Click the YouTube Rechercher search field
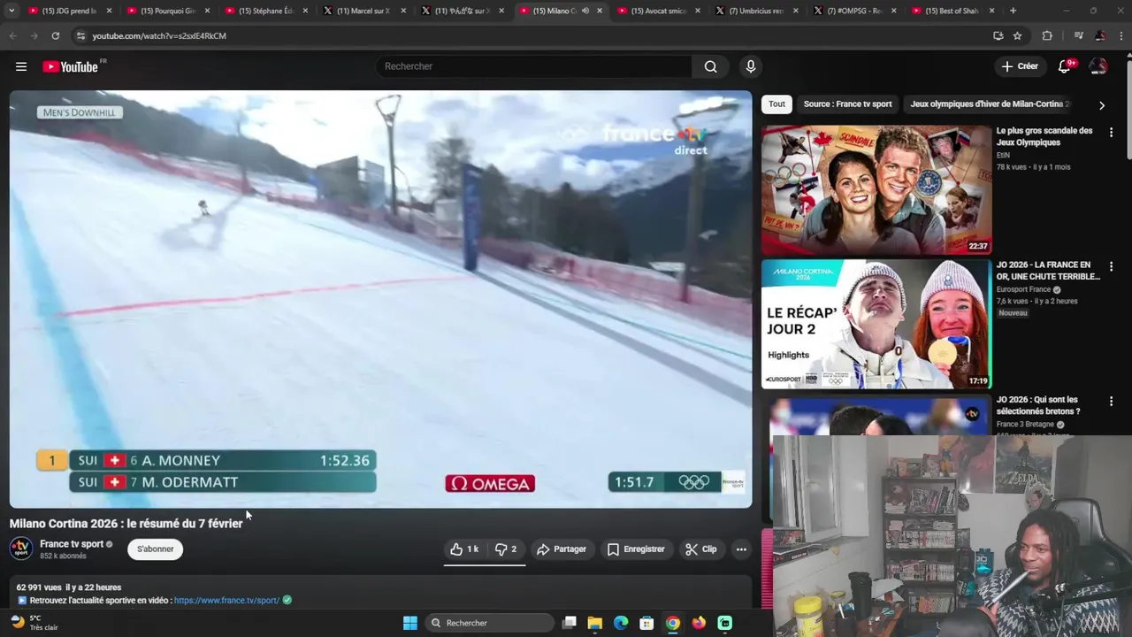The width and height of the screenshot is (1132, 637). [533, 66]
